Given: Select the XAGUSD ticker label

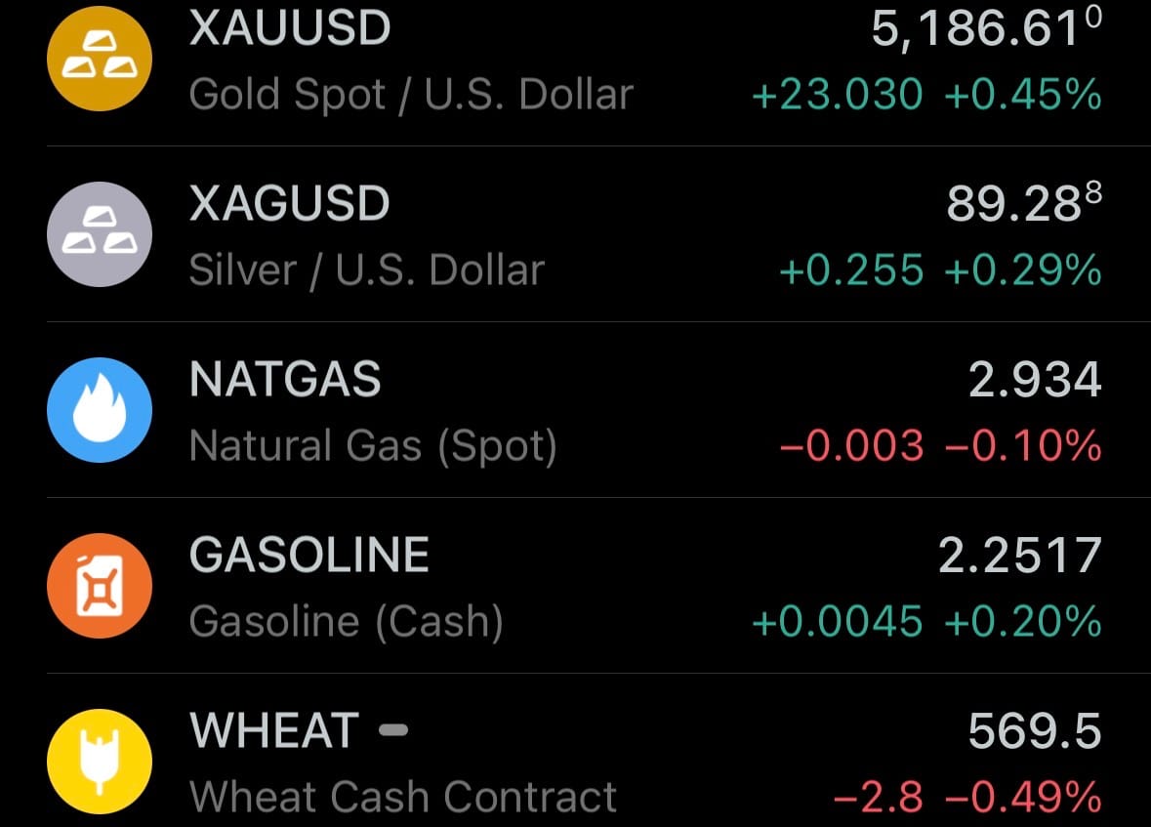Looking at the screenshot, I should 290,204.
